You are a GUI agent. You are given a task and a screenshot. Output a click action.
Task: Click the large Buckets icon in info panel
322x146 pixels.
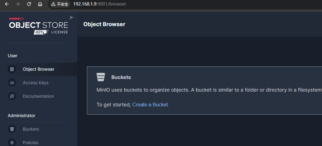[x=101, y=77]
